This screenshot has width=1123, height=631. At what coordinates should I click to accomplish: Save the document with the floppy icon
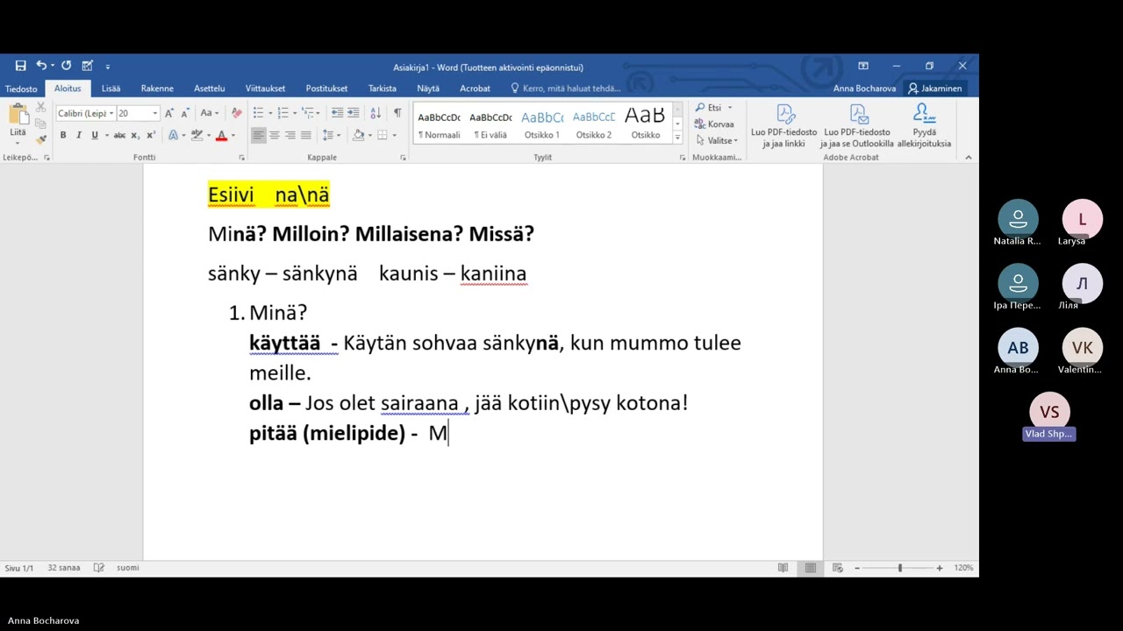point(20,66)
